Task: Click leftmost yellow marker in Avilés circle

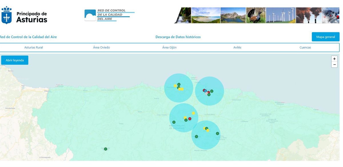Action: click(175, 86)
